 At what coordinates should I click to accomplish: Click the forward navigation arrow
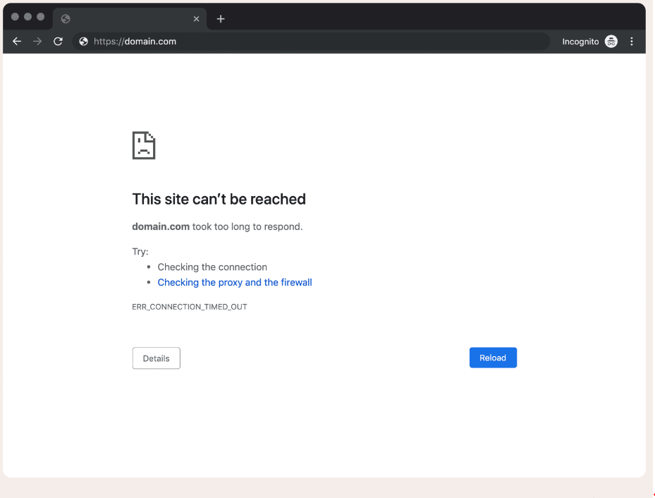click(37, 42)
